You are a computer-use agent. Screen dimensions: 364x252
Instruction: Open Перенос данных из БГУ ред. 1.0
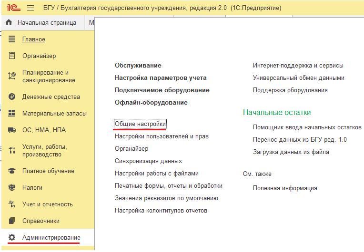pyautogui.click(x=300, y=140)
